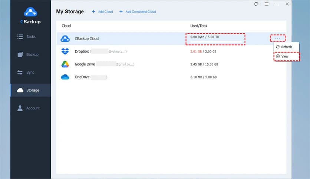Open the Sync section
310x179 pixels.
pos(31,72)
